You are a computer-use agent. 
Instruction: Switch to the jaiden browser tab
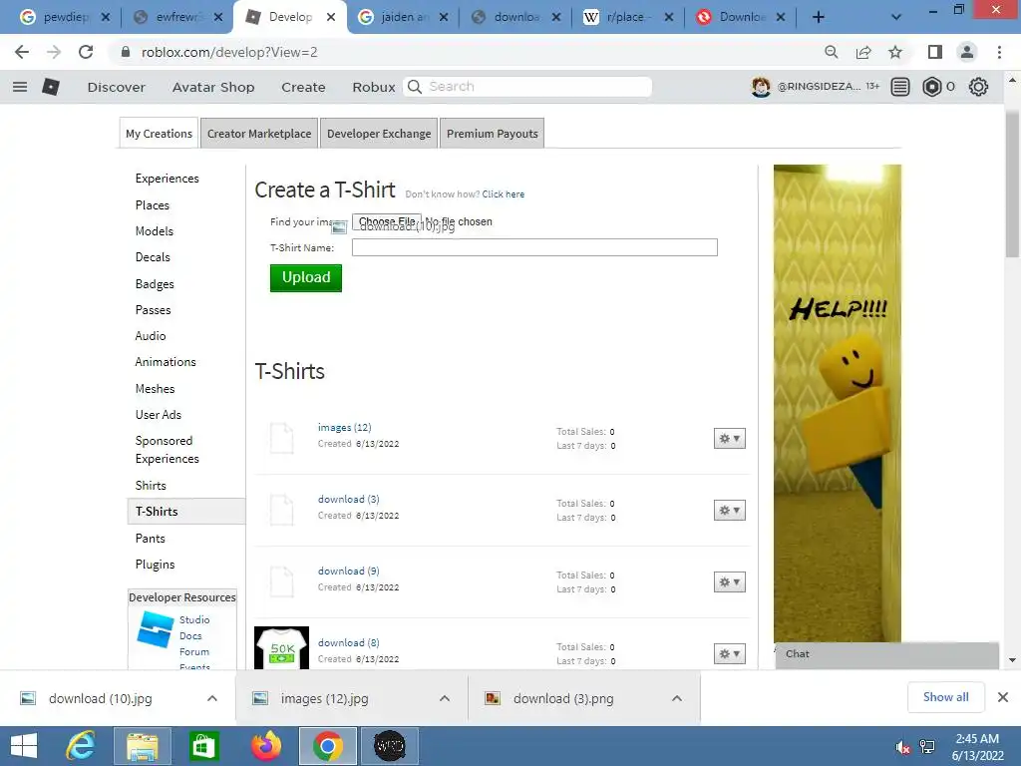coord(404,18)
